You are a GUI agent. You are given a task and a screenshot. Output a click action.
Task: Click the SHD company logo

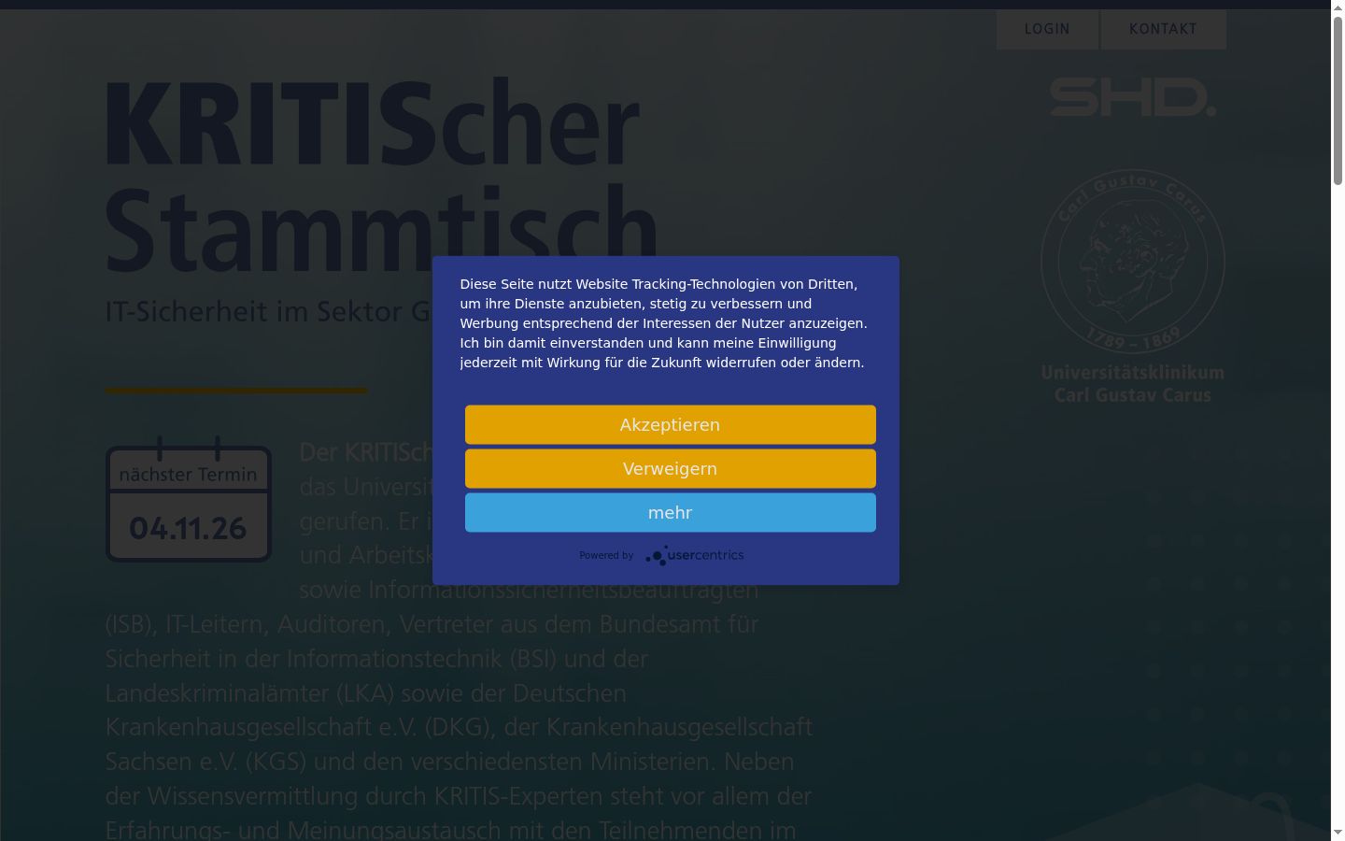pyautogui.click(x=1132, y=97)
